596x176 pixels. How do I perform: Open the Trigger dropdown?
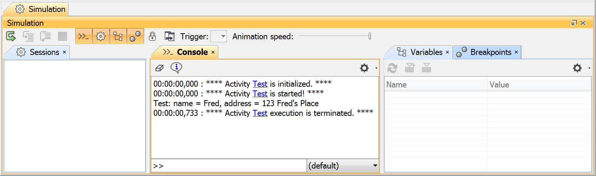point(219,36)
